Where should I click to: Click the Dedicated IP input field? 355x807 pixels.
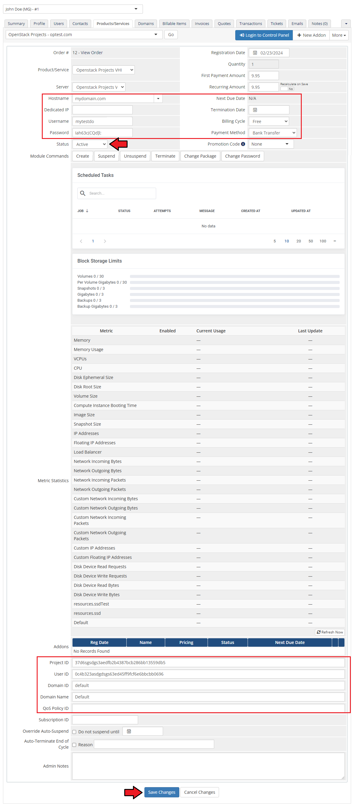click(x=103, y=110)
